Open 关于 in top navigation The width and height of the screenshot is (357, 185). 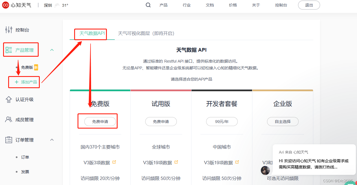coord(256,5)
